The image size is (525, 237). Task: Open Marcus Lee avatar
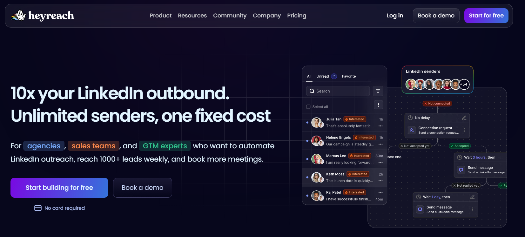[x=317, y=159]
